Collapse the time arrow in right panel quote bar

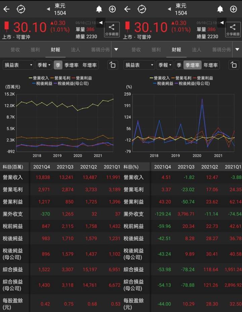[x=221, y=23]
